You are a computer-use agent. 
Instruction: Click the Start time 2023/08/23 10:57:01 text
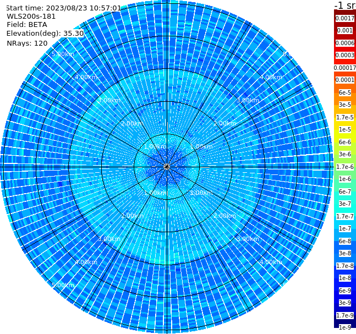click(64, 8)
